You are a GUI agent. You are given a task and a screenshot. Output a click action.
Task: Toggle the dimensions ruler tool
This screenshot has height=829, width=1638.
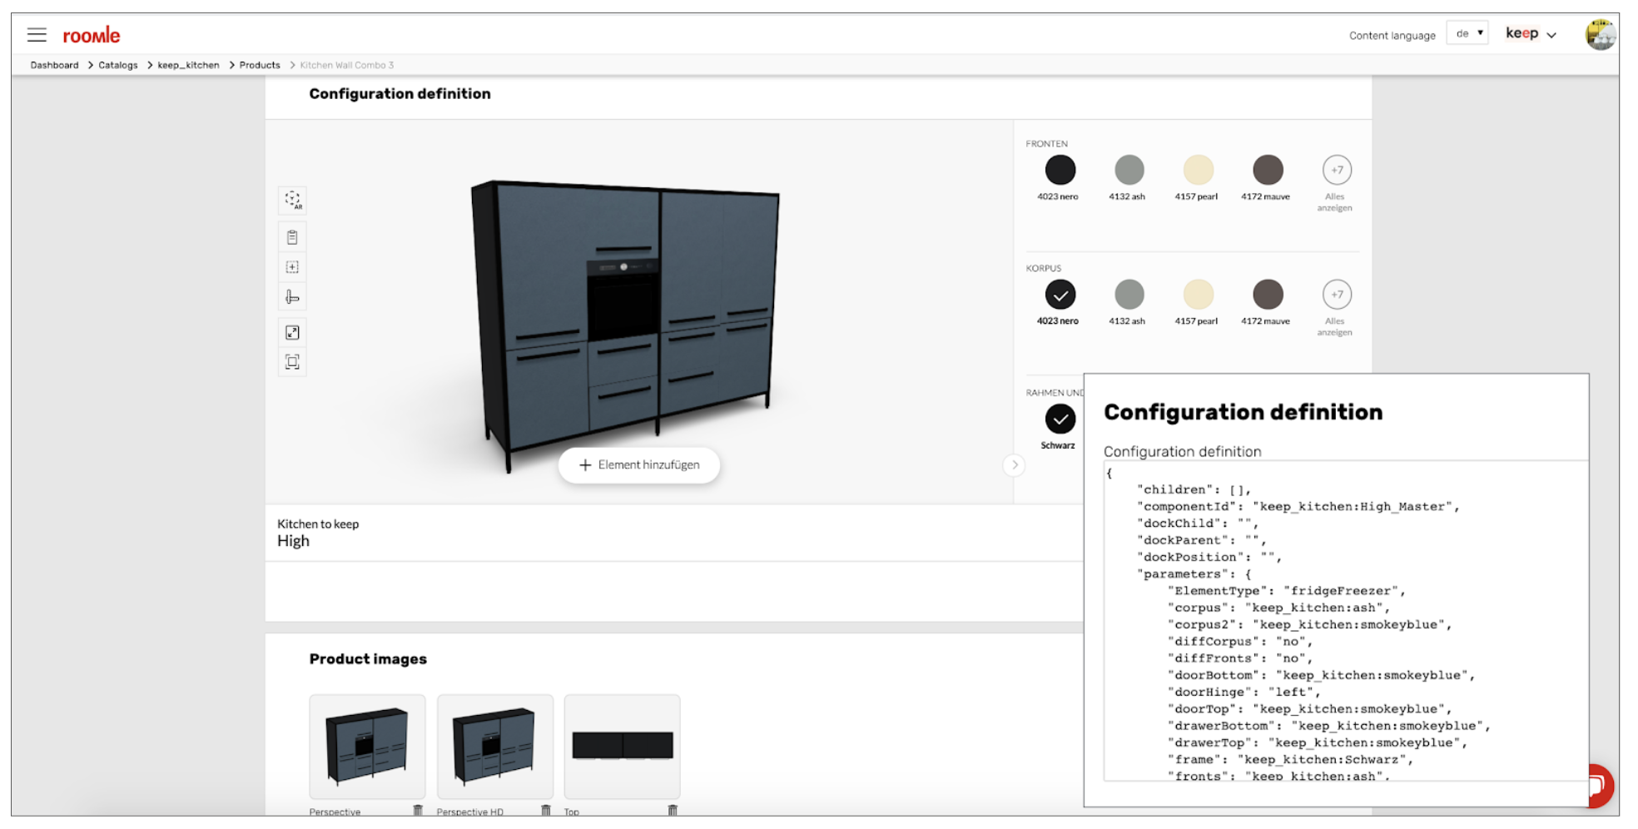[292, 297]
